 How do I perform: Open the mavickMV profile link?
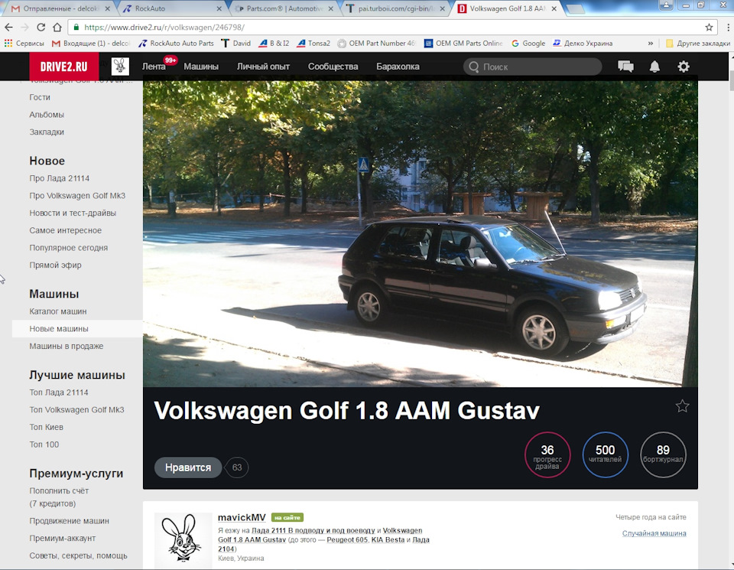click(x=242, y=517)
